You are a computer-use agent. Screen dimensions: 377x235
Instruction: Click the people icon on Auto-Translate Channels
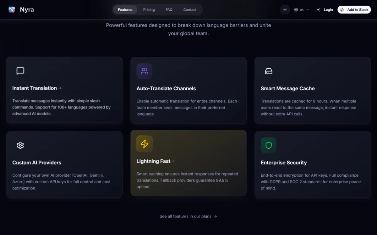click(144, 71)
